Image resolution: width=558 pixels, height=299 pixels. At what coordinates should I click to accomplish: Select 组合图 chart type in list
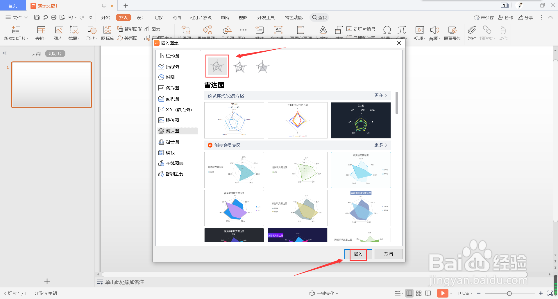point(178,142)
